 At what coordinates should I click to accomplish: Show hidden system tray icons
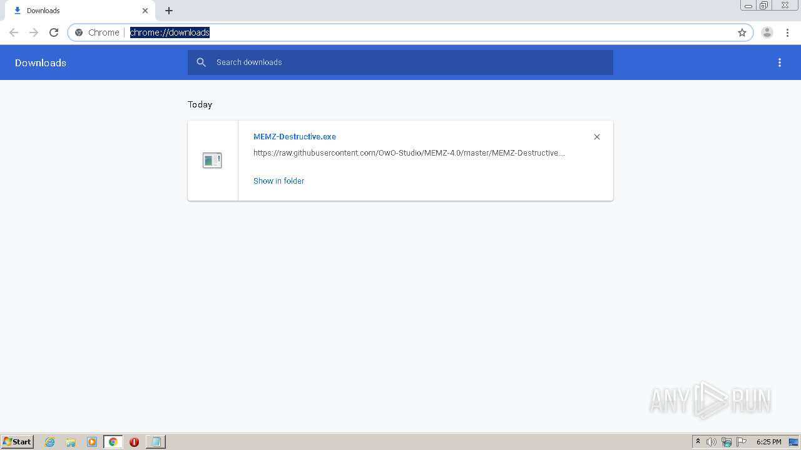click(698, 442)
